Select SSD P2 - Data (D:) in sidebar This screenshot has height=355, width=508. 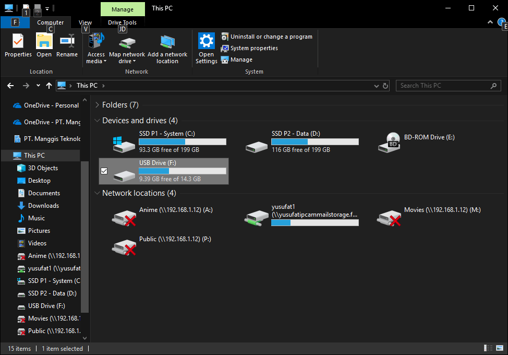tap(47, 293)
